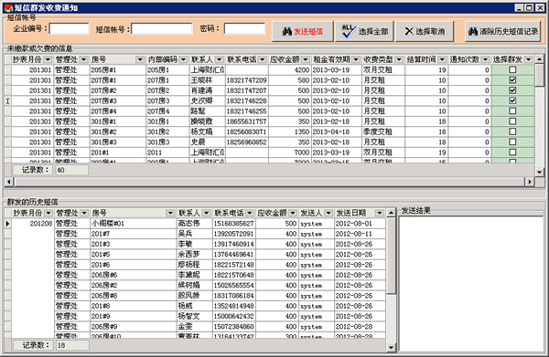Click upper table horizontal scrollbar left arrow
Image resolution: width=549 pixels, height=357 pixels.
(9, 182)
